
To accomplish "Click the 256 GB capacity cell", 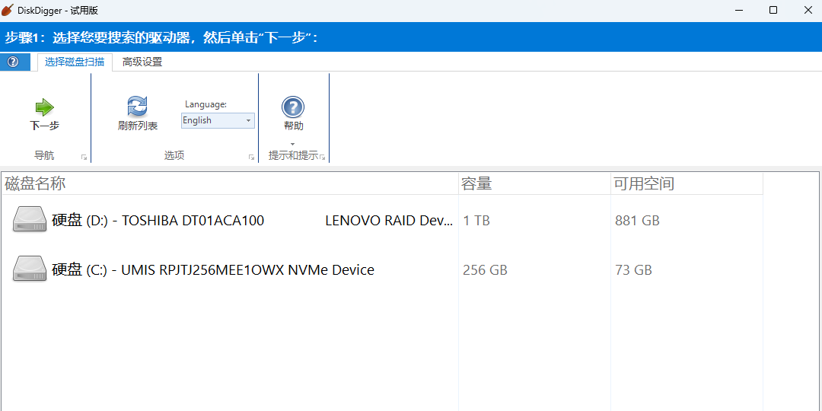I will click(x=485, y=270).
